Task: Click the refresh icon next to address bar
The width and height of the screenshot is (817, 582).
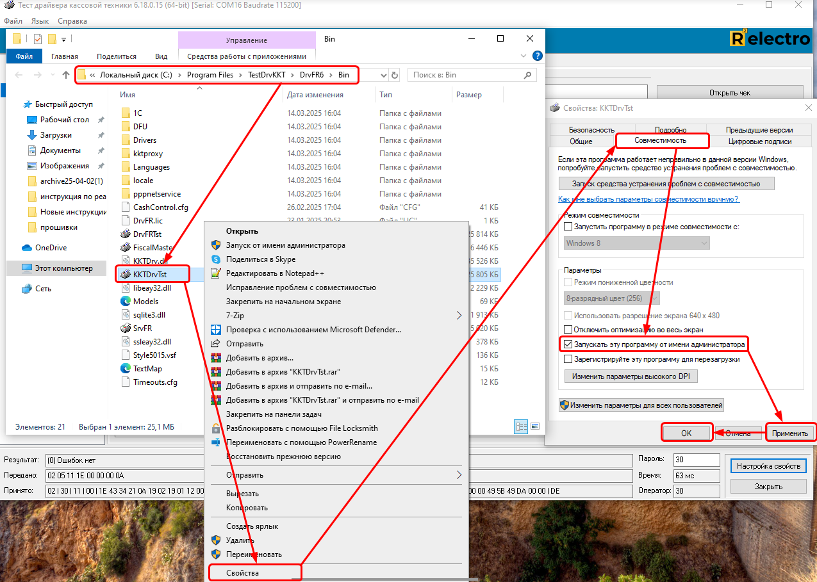Action: tap(395, 75)
